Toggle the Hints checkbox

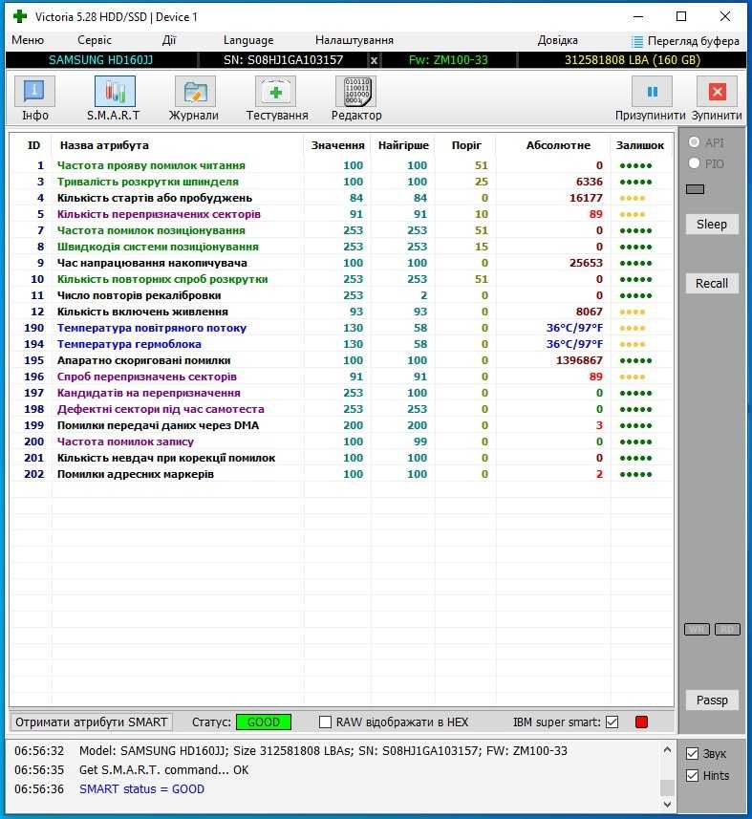[x=693, y=775]
